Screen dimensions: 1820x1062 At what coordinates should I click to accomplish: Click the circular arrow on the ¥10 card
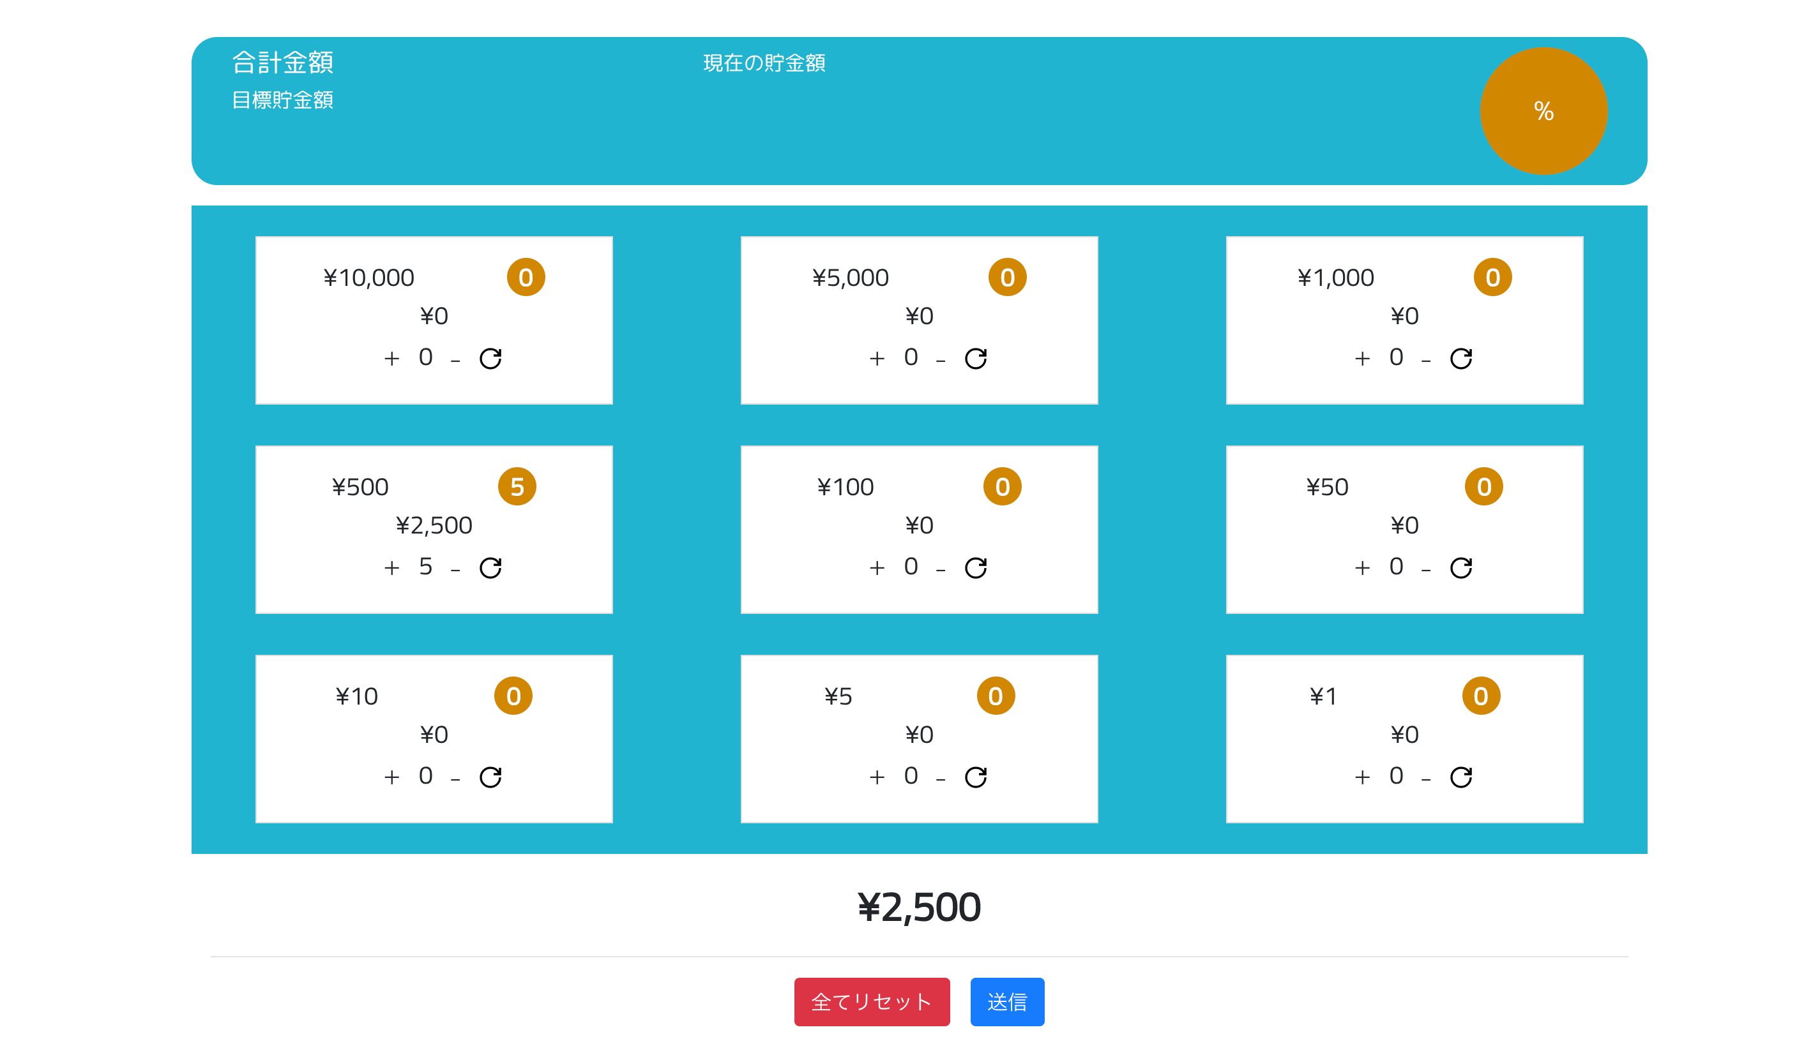[490, 777]
